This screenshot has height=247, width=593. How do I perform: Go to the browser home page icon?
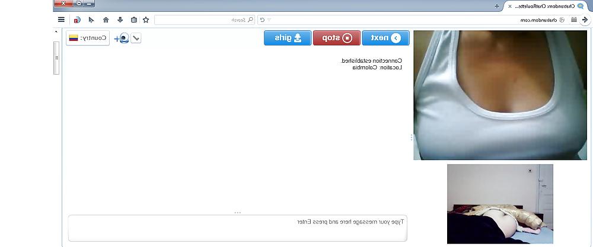pos(106,20)
